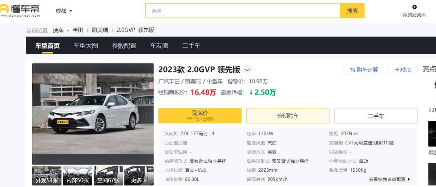
Task: Add car to comparison with +对比
Action: 403,70
